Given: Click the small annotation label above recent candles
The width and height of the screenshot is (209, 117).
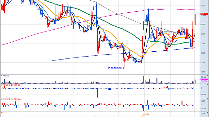Looking at the screenshot, I should (169, 32).
